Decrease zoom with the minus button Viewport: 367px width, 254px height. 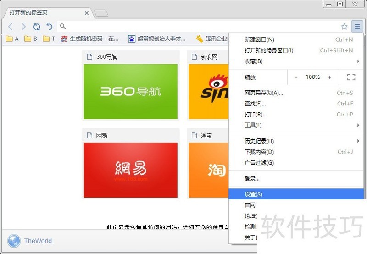296,77
